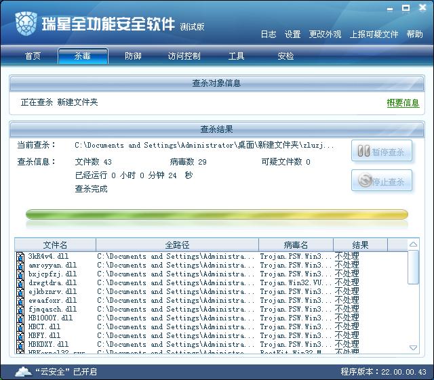Sort by the 结果 column header
The width and height of the screenshot is (434, 380).
tap(360, 245)
